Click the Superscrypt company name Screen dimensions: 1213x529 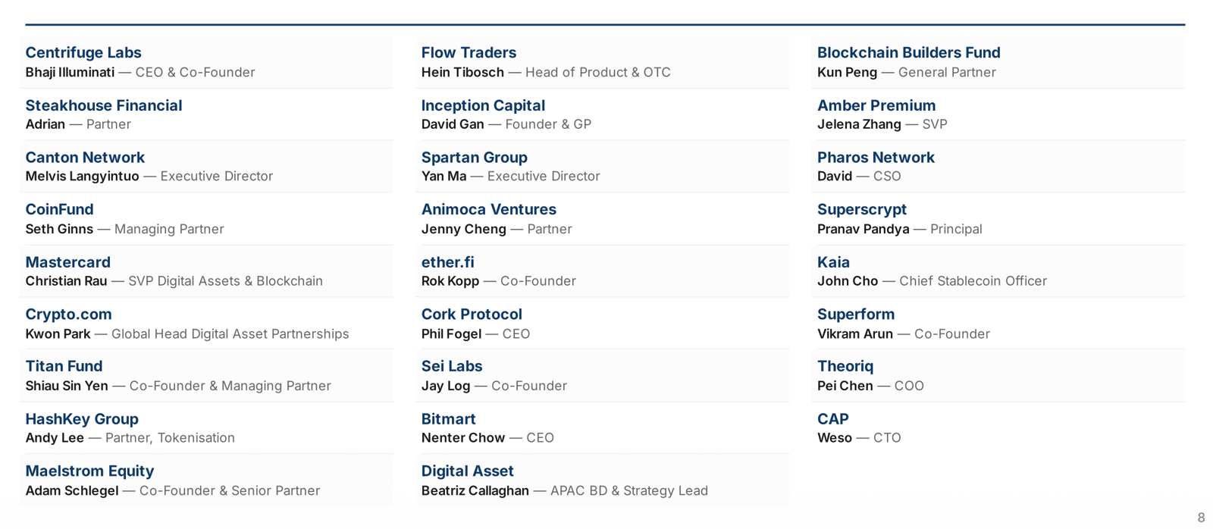click(x=862, y=209)
